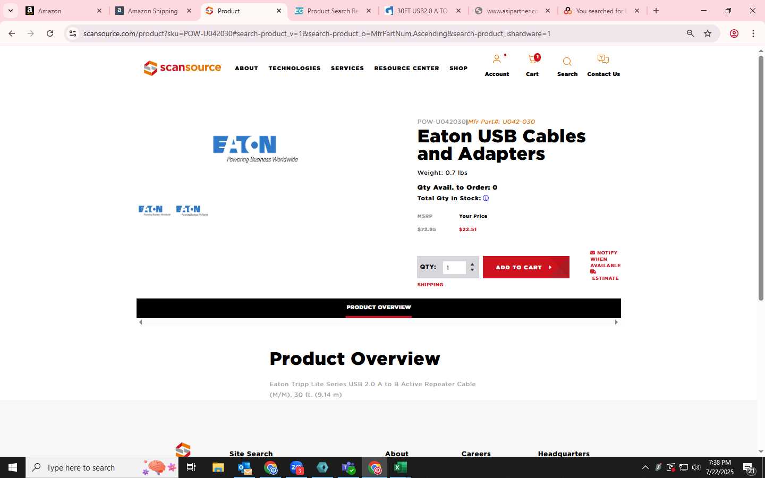Open the About menu
Viewport: 765px width, 478px height.
pyautogui.click(x=246, y=68)
